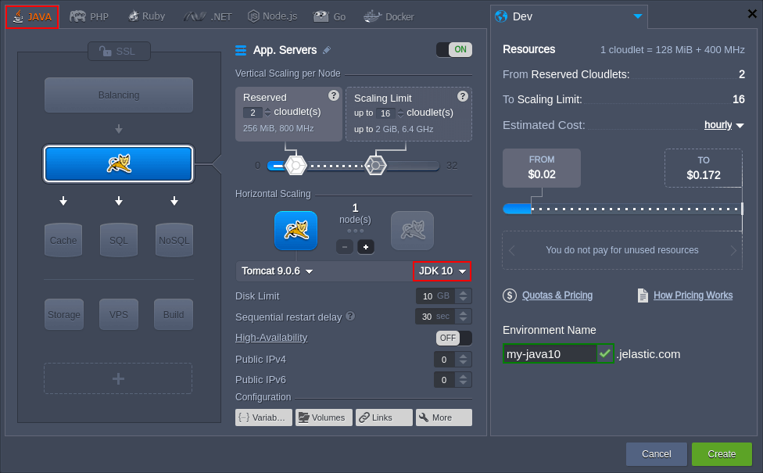Click help icon on Scaling Limit

click(x=463, y=96)
